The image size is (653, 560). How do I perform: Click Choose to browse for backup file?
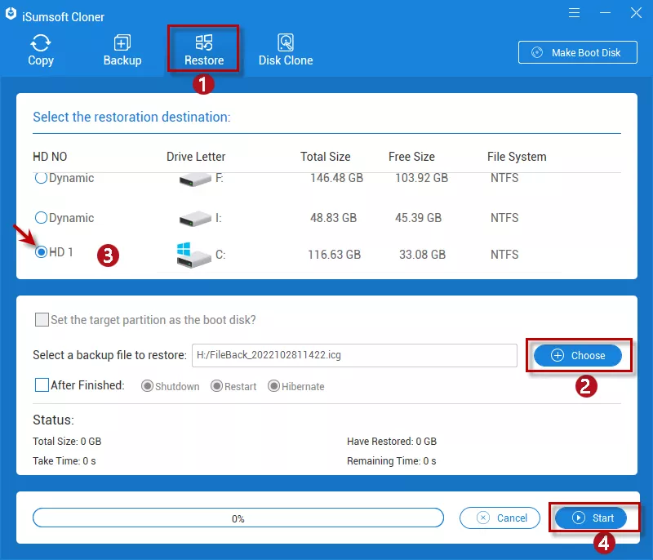(x=578, y=355)
